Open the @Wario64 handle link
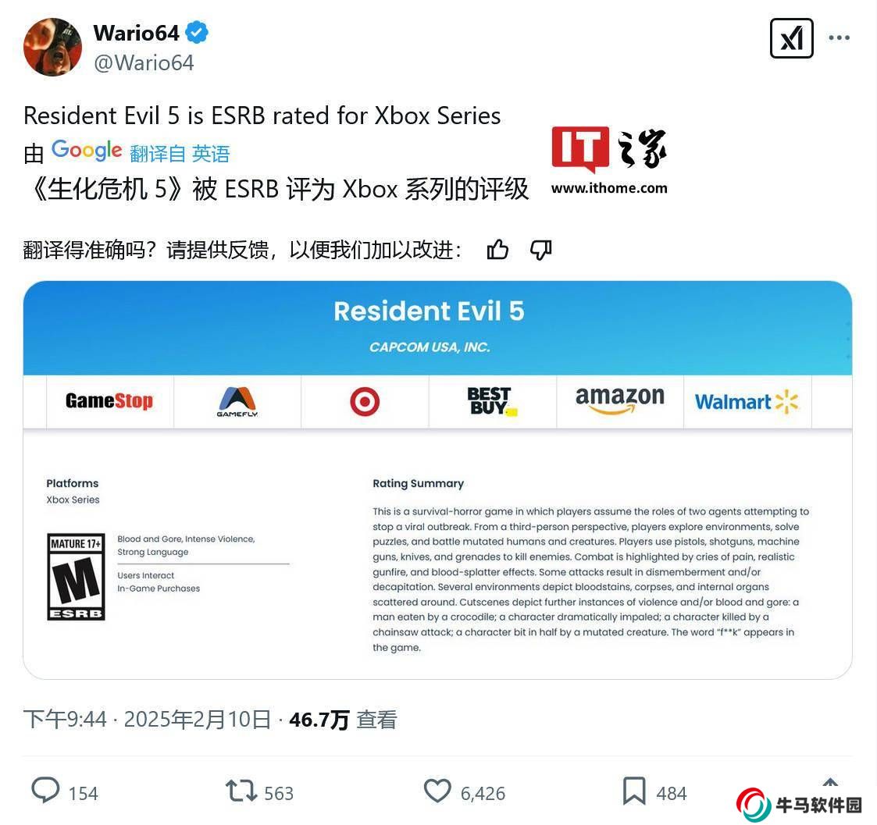This screenshot has width=877, height=825. [144, 62]
